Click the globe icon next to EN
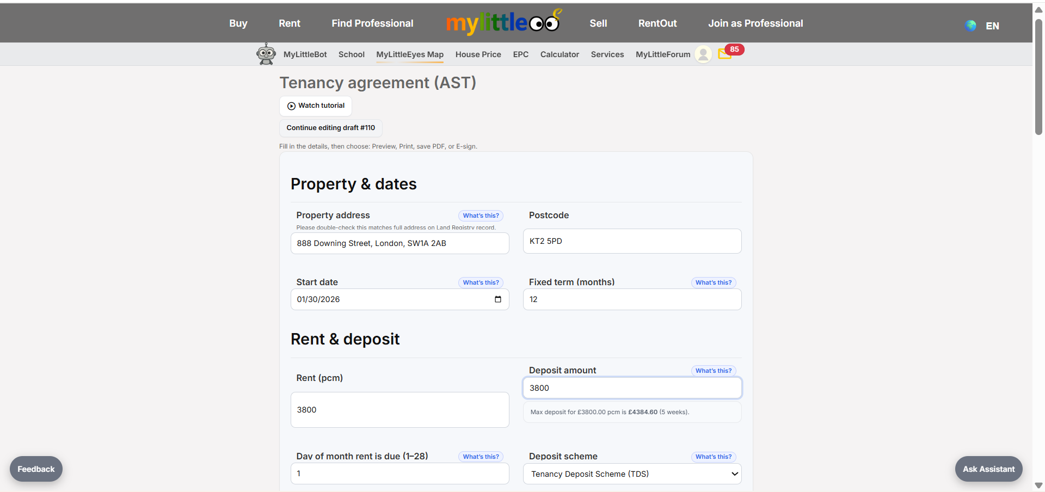Viewport: 1045px width, 492px height. 970,26
